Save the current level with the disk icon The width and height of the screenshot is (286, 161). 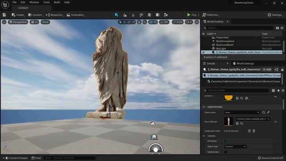coord(4,15)
